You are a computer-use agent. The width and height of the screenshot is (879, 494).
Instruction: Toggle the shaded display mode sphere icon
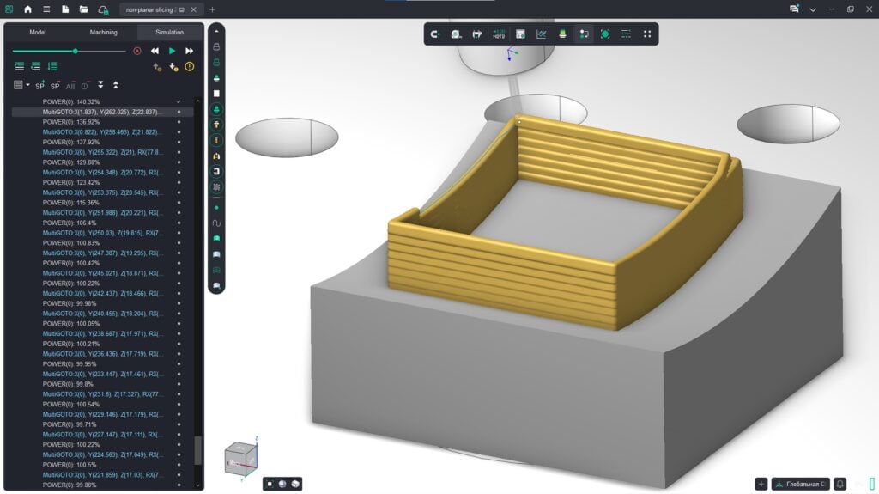click(x=282, y=484)
